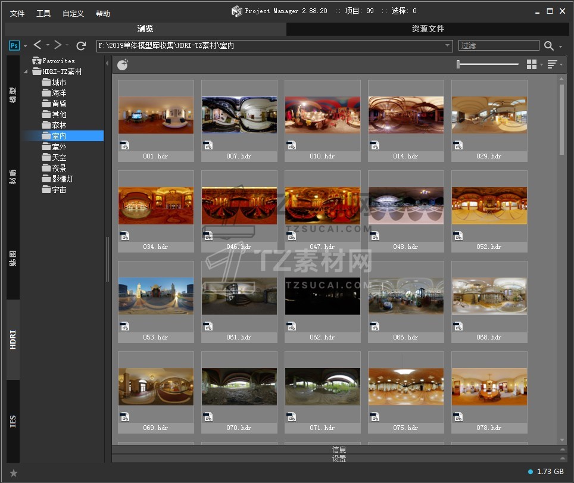Image resolution: width=574 pixels, height=483 pixels.
Task: Open the 工具 menu
Action: [x=43, y=14]
